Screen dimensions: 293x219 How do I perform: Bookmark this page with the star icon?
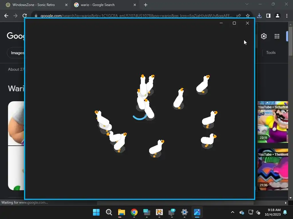tap(248, 16)
